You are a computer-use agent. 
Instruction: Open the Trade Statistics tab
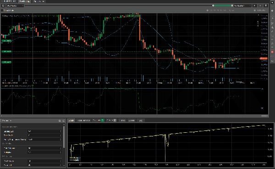(83, 120)
